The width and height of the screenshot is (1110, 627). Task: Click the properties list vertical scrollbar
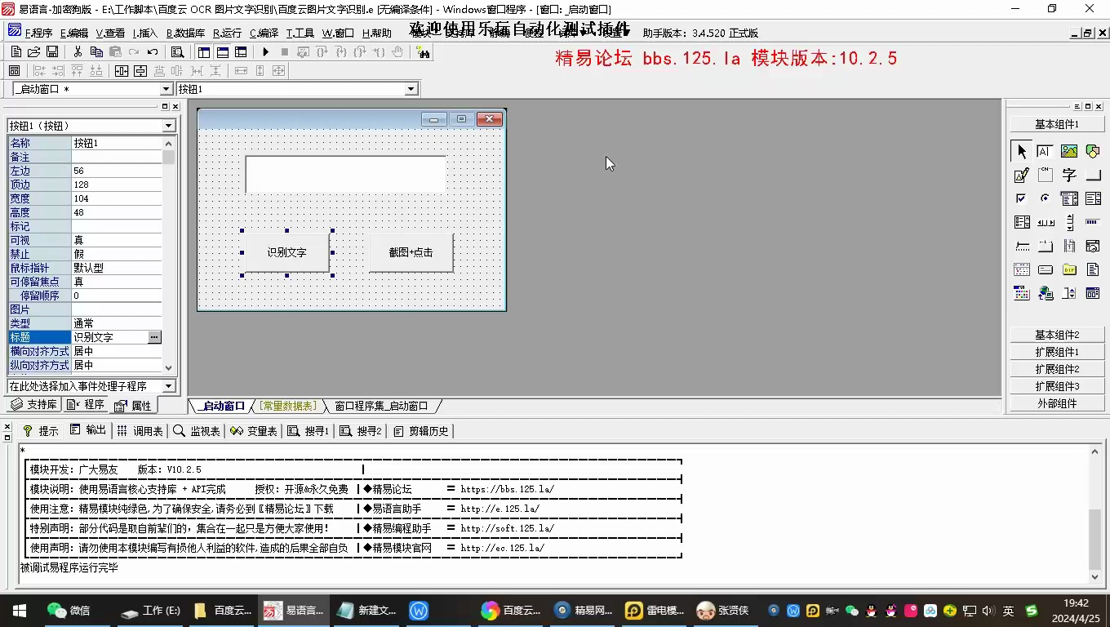(169, 255)
